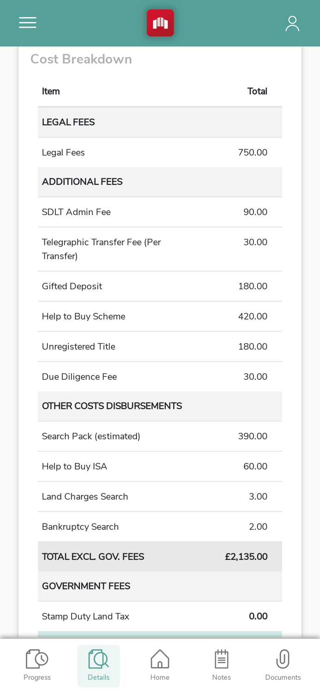Select the Details tab
Screen dimensions: 320x693
click(98, 665)
